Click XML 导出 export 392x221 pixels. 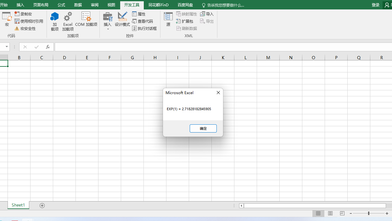(x=207, y=21)
